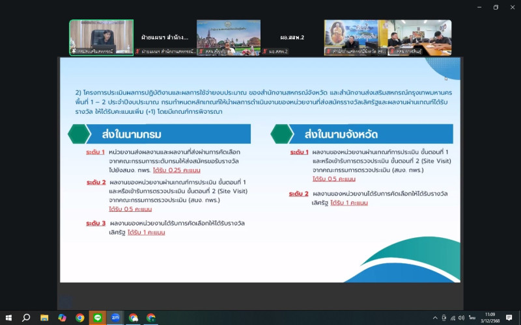
Task: Click the taskbar search magnifier icon
Action: click(x=26, y=318)
